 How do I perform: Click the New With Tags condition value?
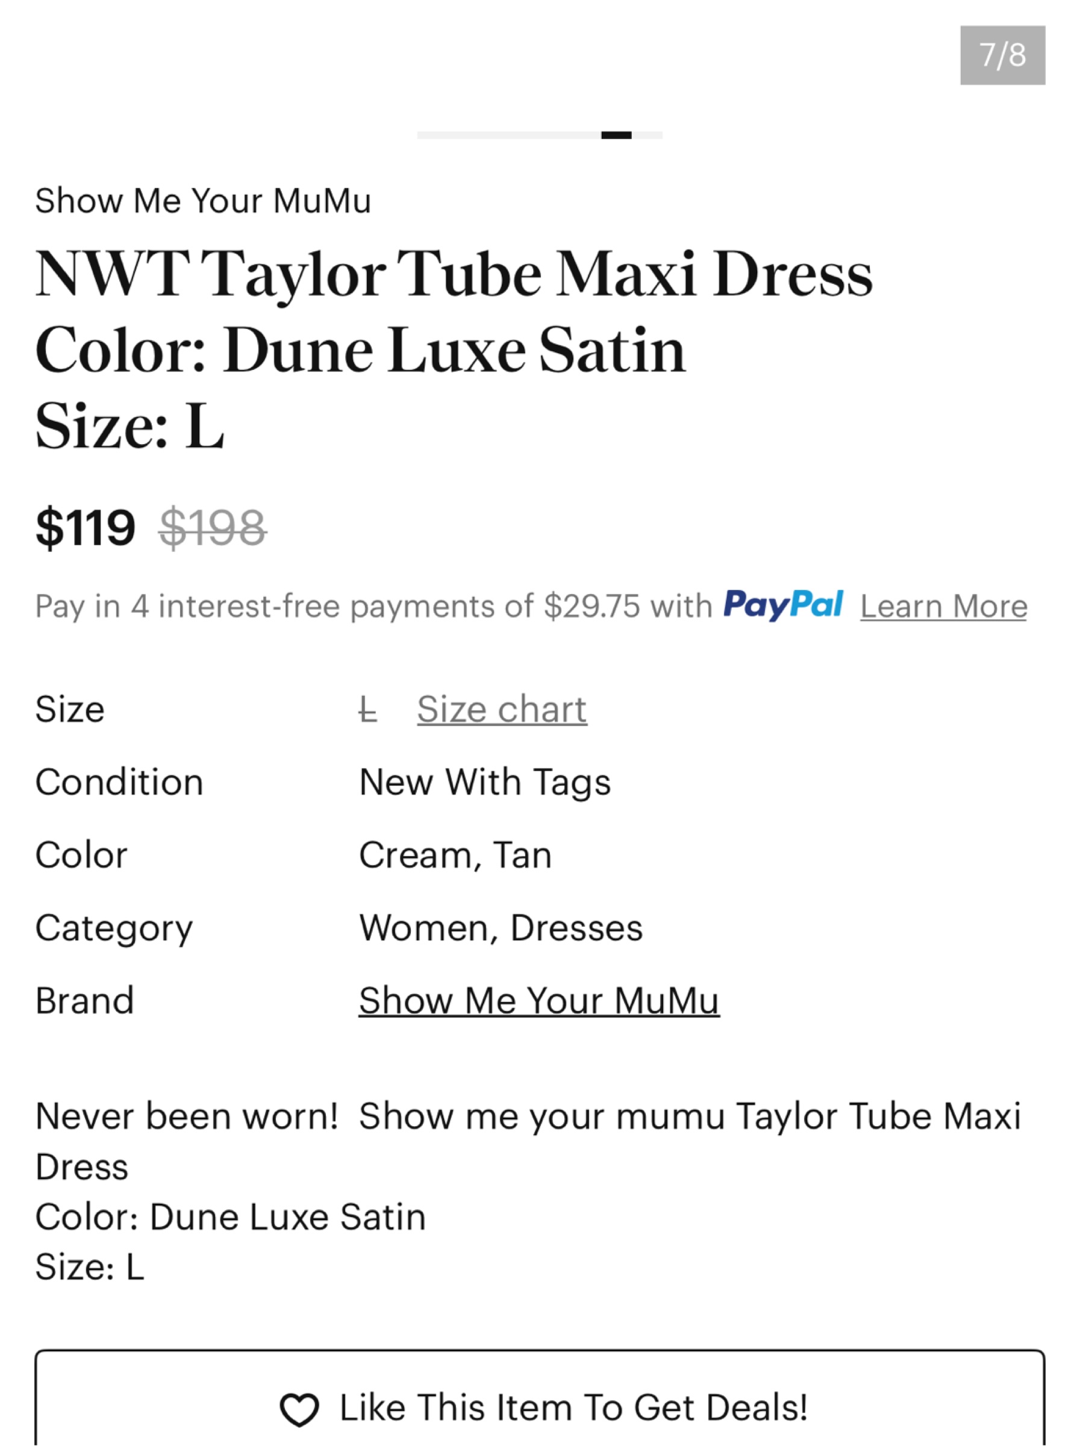485,782
